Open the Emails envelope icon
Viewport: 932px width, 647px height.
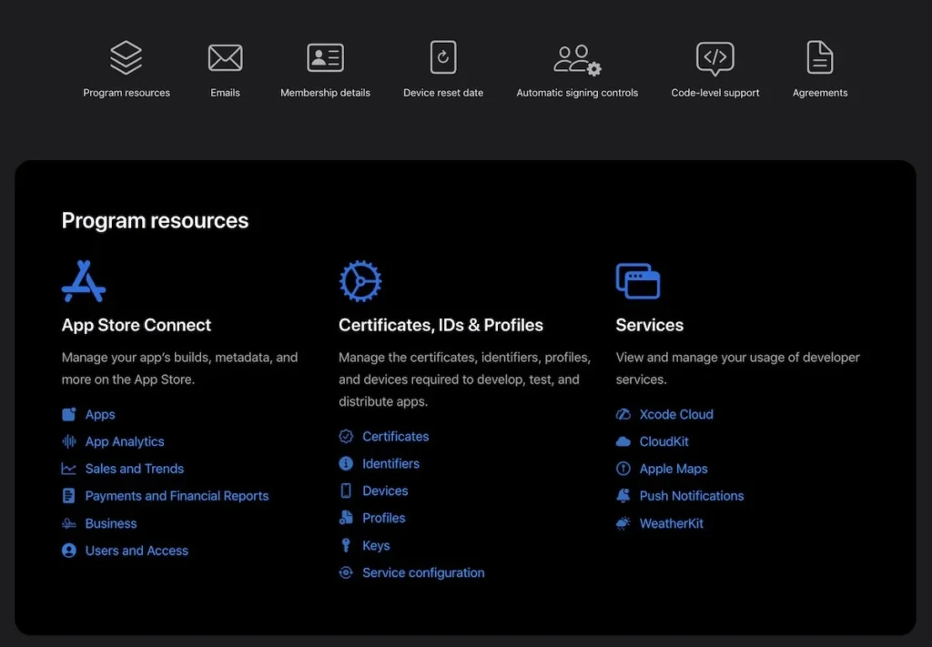click(225, 57)
